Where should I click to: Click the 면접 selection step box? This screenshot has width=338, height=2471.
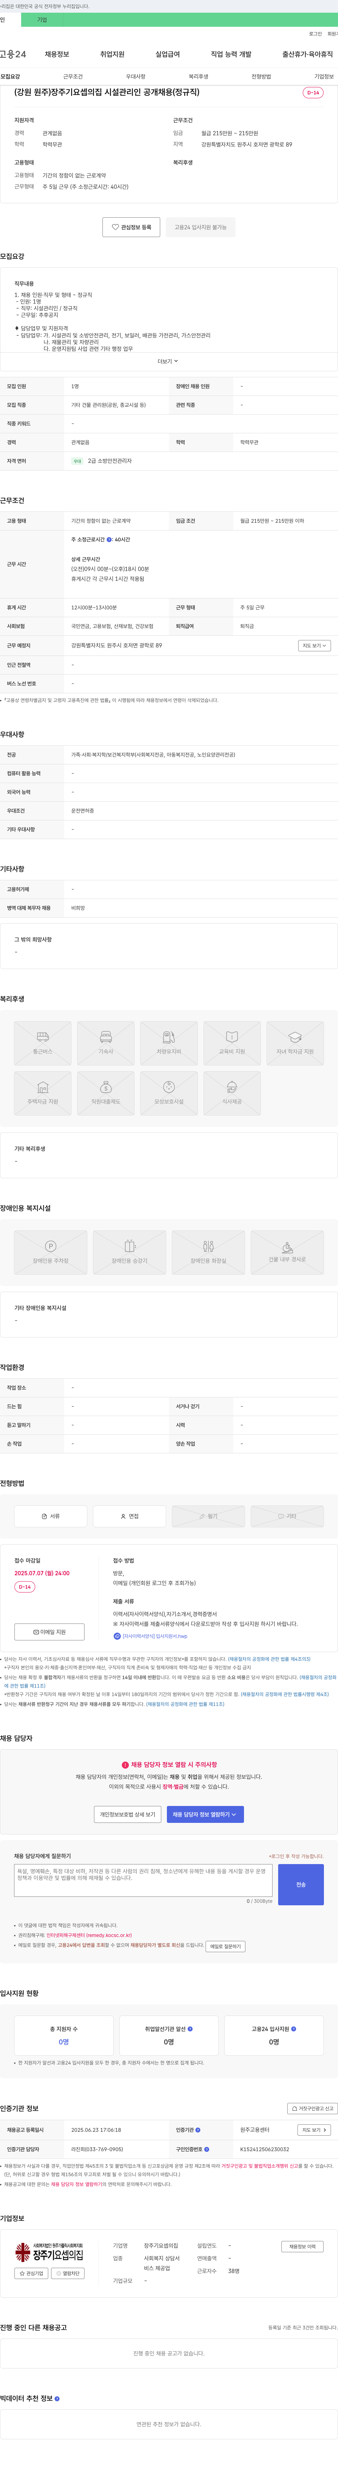129,1516
